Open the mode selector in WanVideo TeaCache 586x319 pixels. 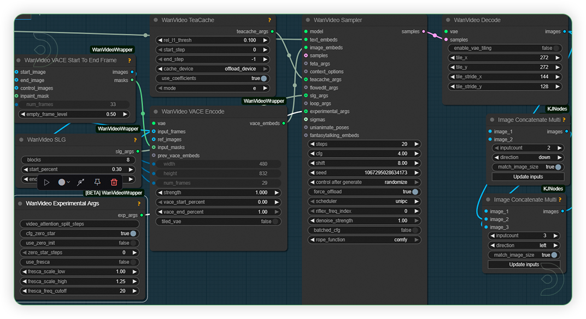click(x=213, y=88)
